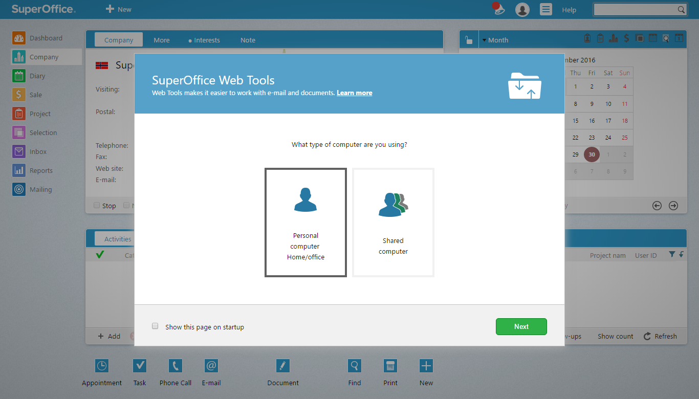Toggle the Stop checkbox

[x=97, y=205]
